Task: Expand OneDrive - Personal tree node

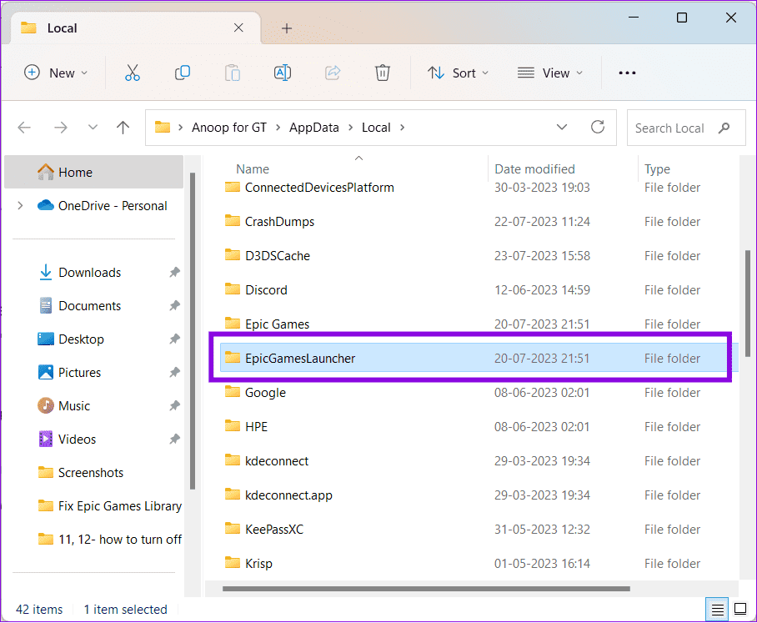Action: (20, 206)
